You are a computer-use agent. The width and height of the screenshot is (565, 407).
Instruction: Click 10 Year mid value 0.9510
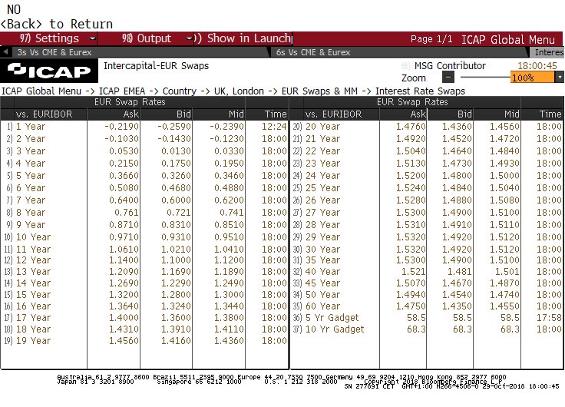coord(230,237)
